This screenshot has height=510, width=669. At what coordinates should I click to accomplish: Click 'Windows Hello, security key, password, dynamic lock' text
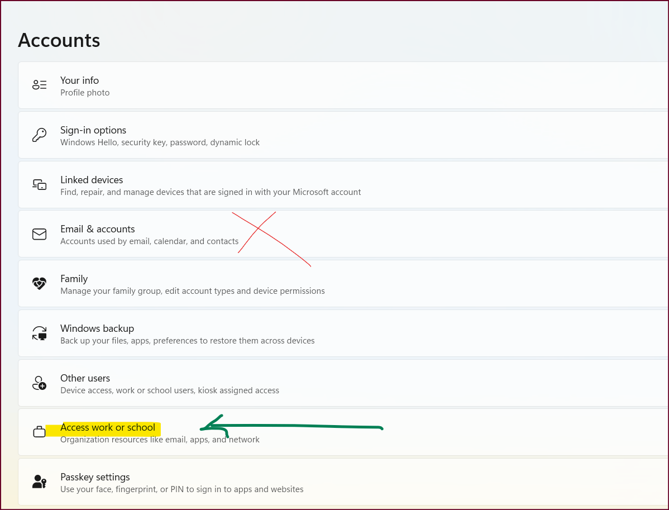pos(160,142)
